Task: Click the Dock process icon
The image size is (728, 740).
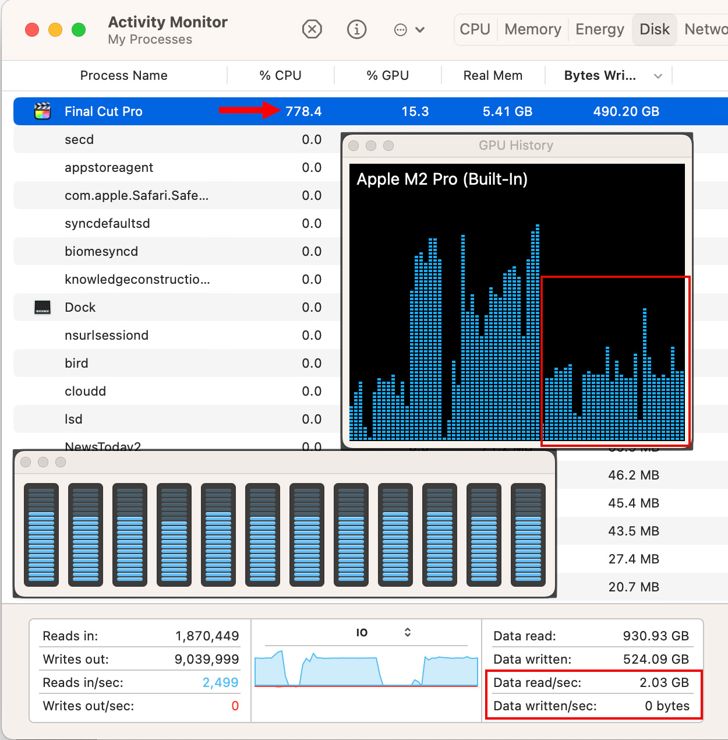Action: pyautogui.click(x=43, y=307)
